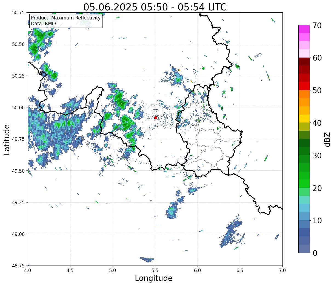Click the latitude tick label 49.00

click(x=18, y=234)
